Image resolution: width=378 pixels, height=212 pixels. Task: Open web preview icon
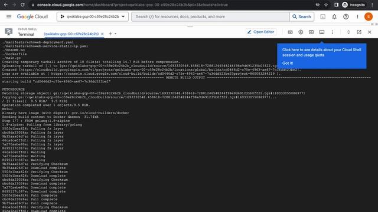click(x=311, y=32)
